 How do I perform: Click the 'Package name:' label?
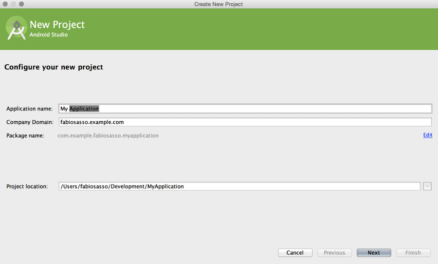click(x=25, y=135)
